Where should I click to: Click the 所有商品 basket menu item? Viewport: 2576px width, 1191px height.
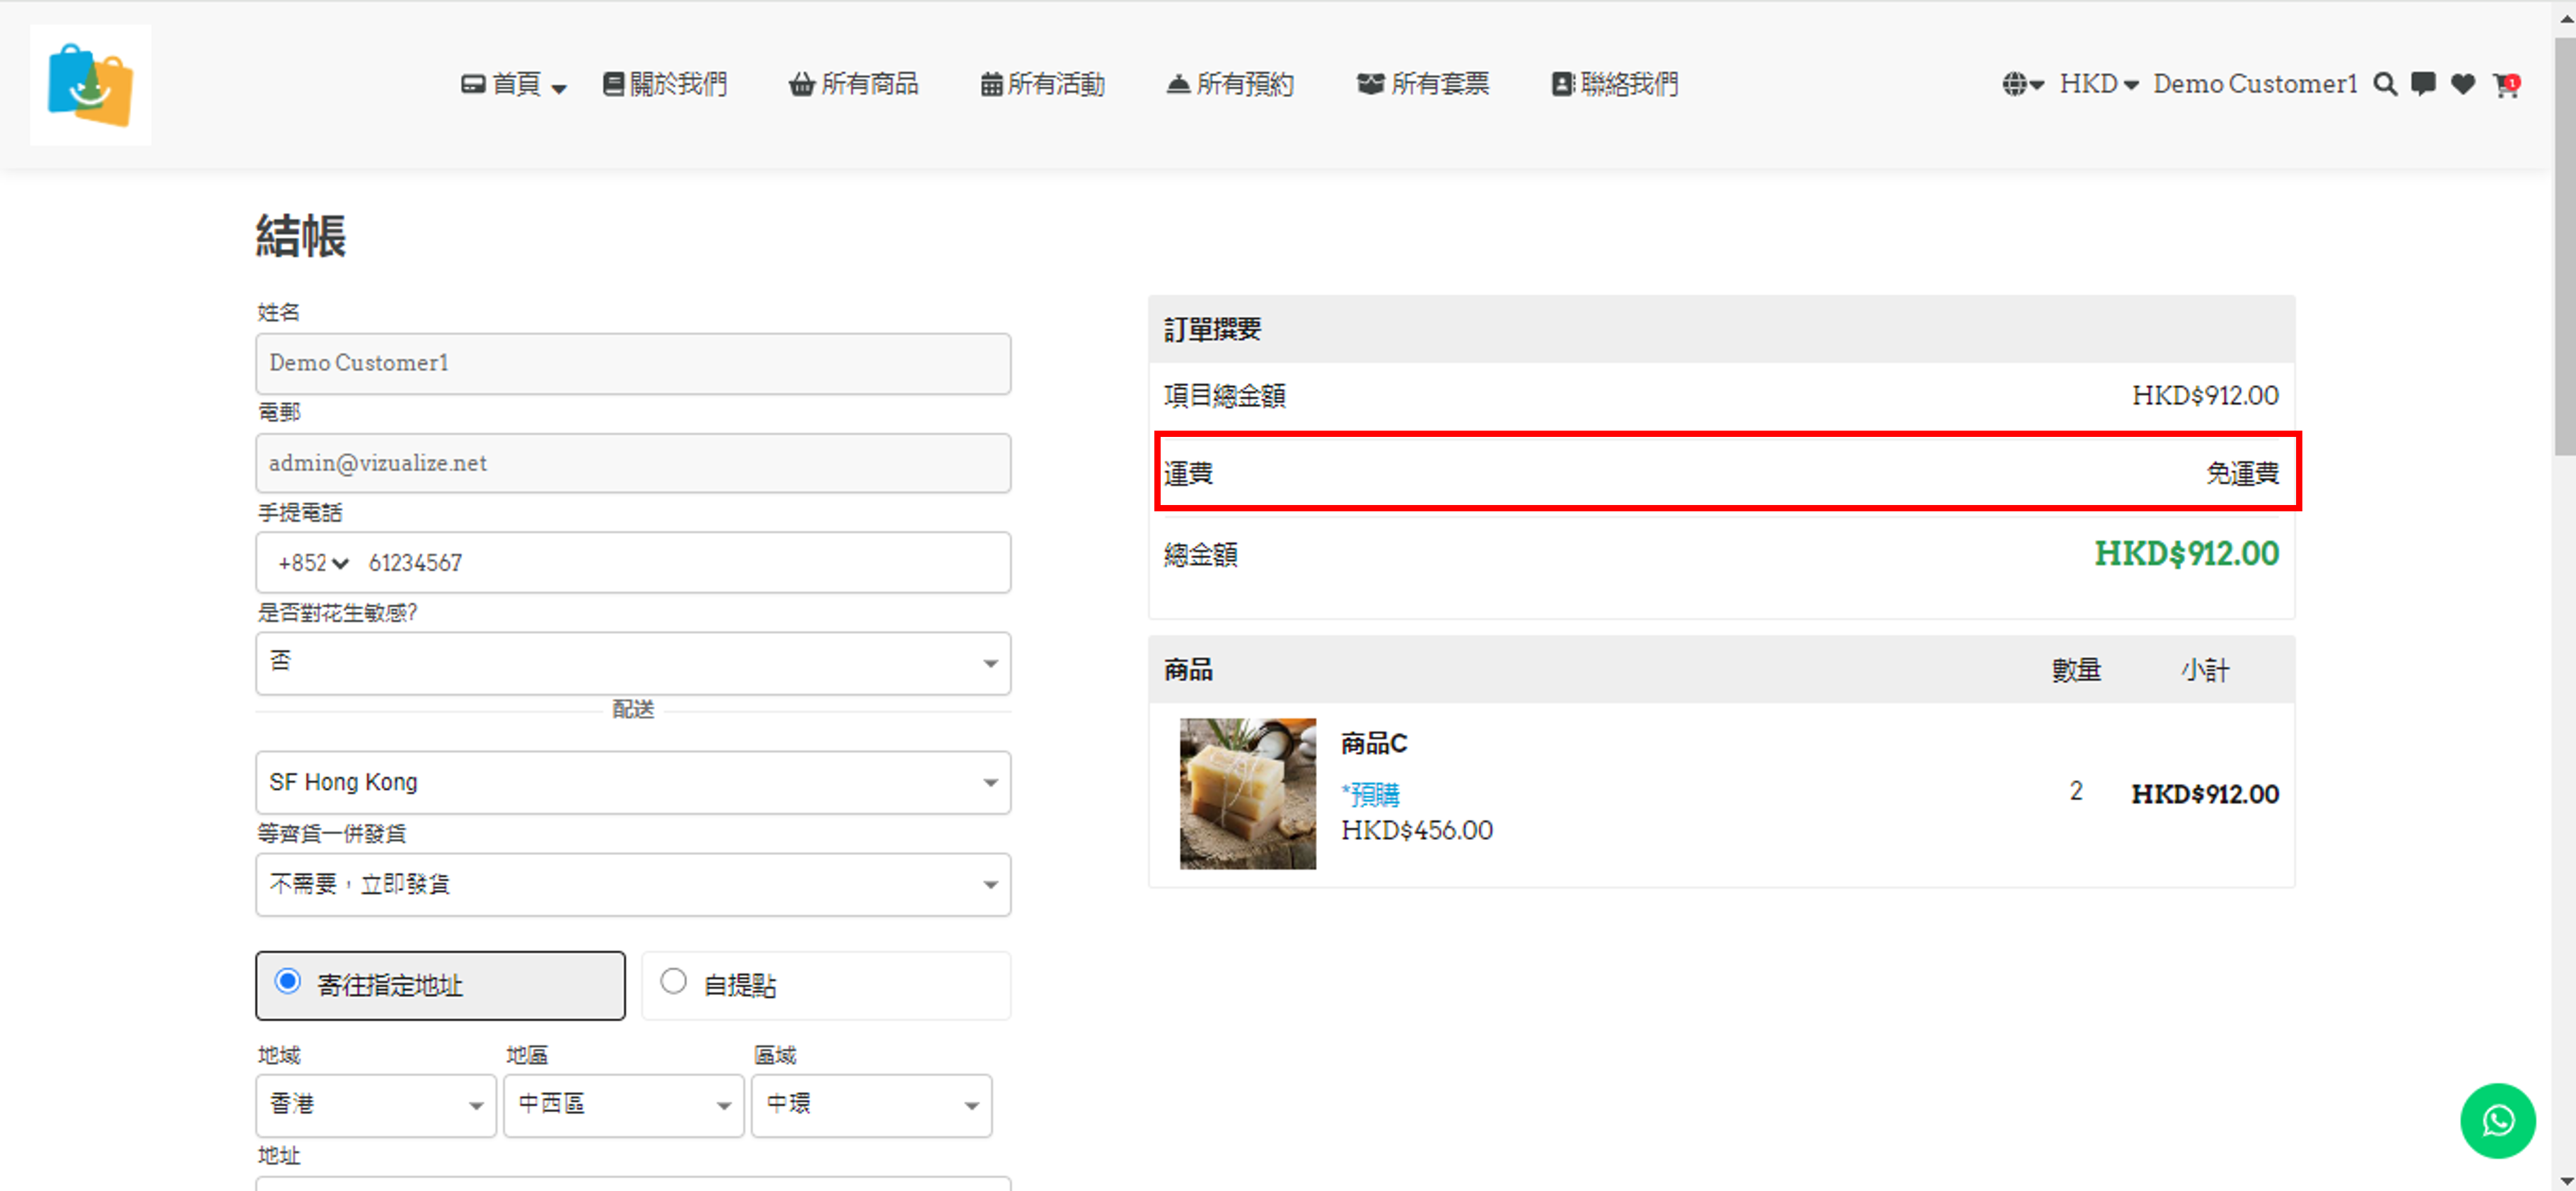pyautogui.click(x=853, y=85)
